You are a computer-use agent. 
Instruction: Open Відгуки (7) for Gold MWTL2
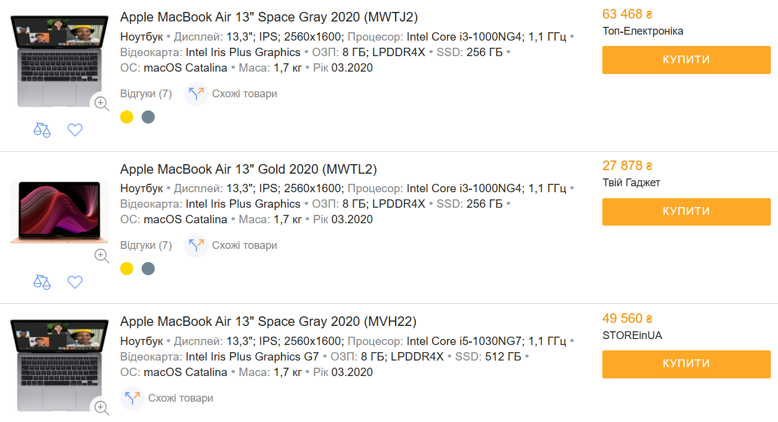tap(146, 245)
